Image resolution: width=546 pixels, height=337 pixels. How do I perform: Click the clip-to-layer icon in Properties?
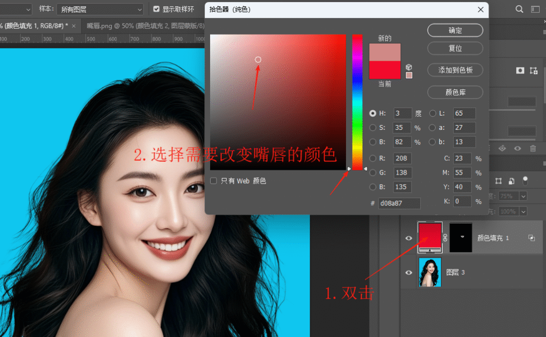click(502, 149)
